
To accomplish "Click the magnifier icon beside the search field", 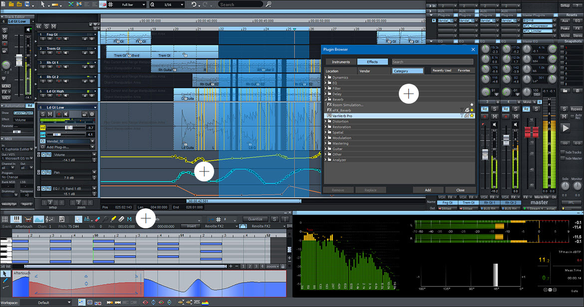I will tap(268, 4).
